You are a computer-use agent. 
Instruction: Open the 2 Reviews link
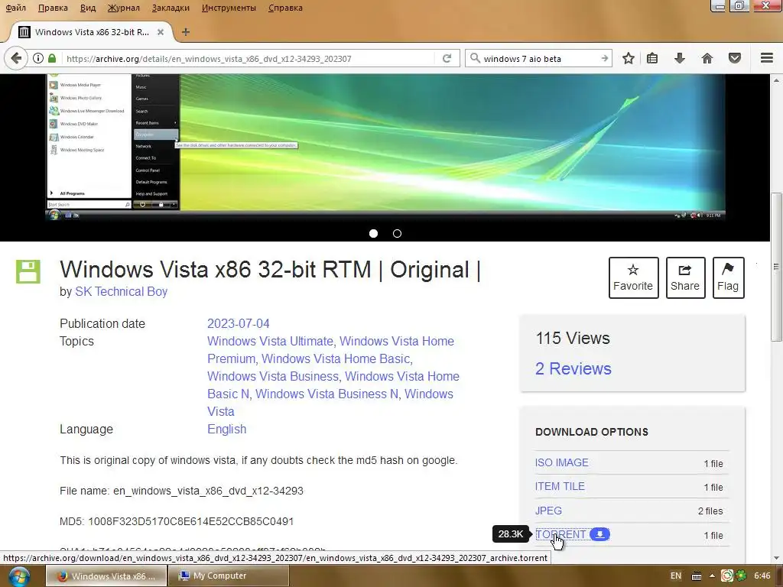tap(573, 368)
